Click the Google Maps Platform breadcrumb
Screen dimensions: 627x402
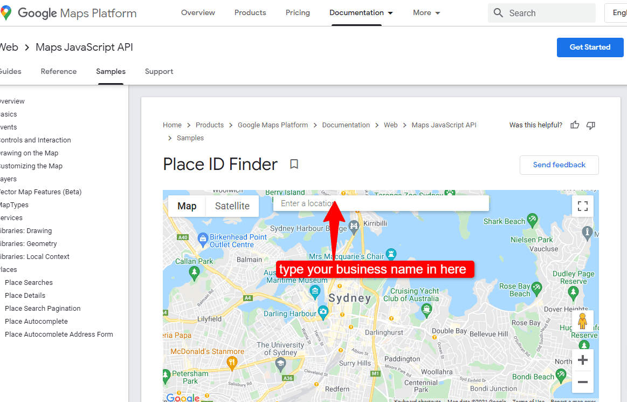tap(273, 125)
